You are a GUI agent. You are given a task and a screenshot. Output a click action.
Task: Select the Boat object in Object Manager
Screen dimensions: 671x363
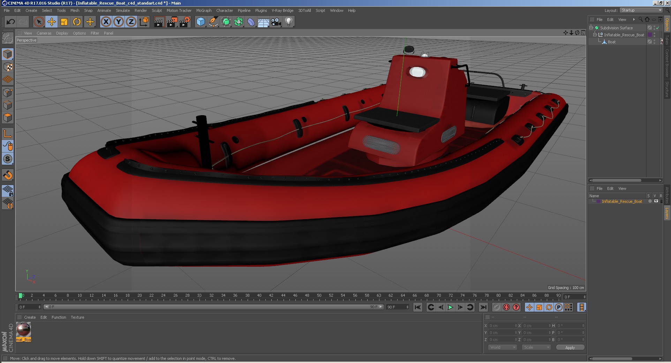click(x=611, y=42)
